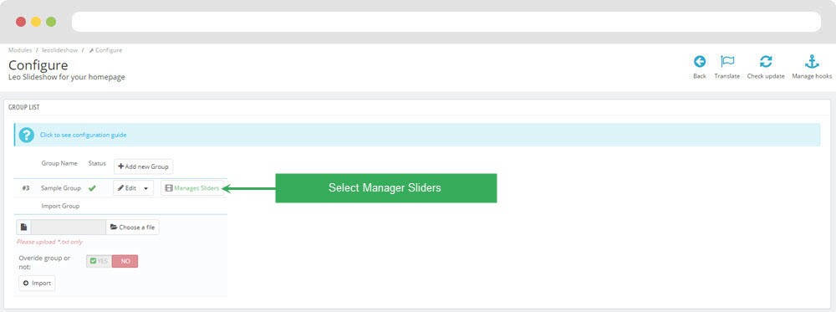
Task: Click the Check update refresh icon
Action: coord(766,61)
